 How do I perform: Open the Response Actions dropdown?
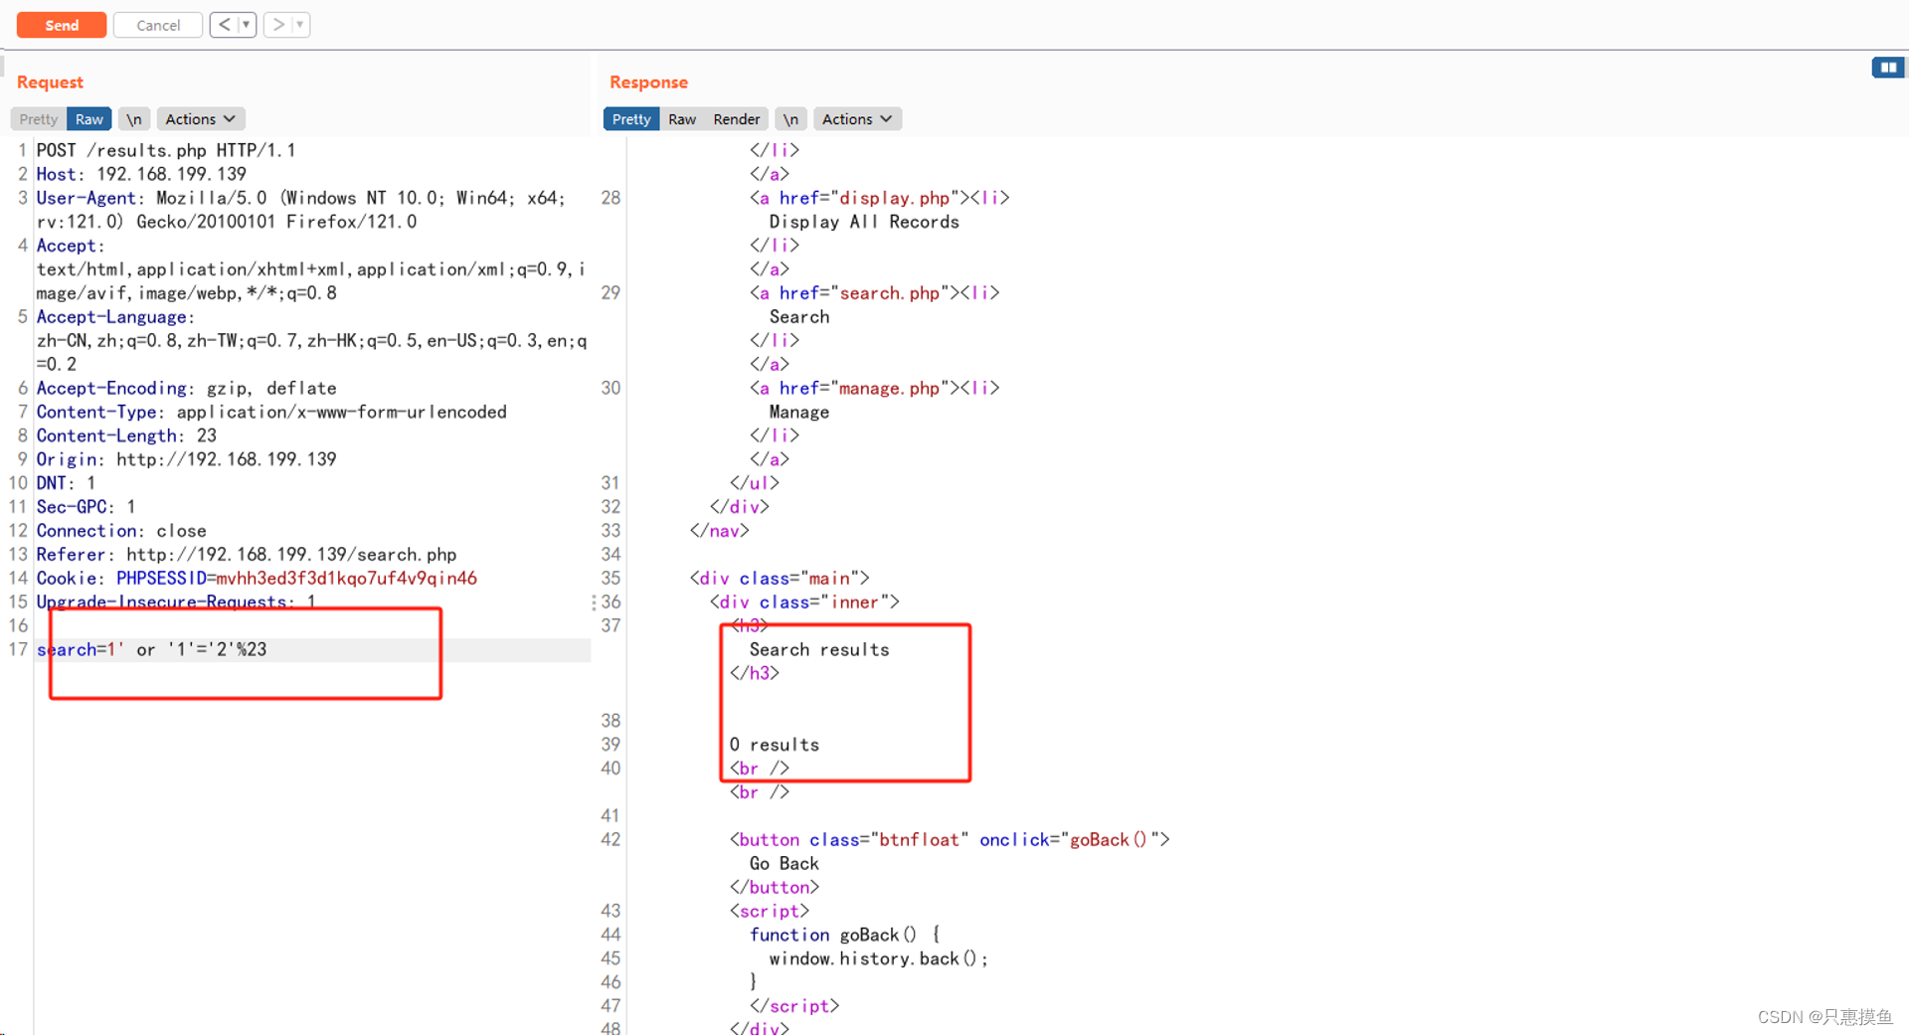point(857,119)
